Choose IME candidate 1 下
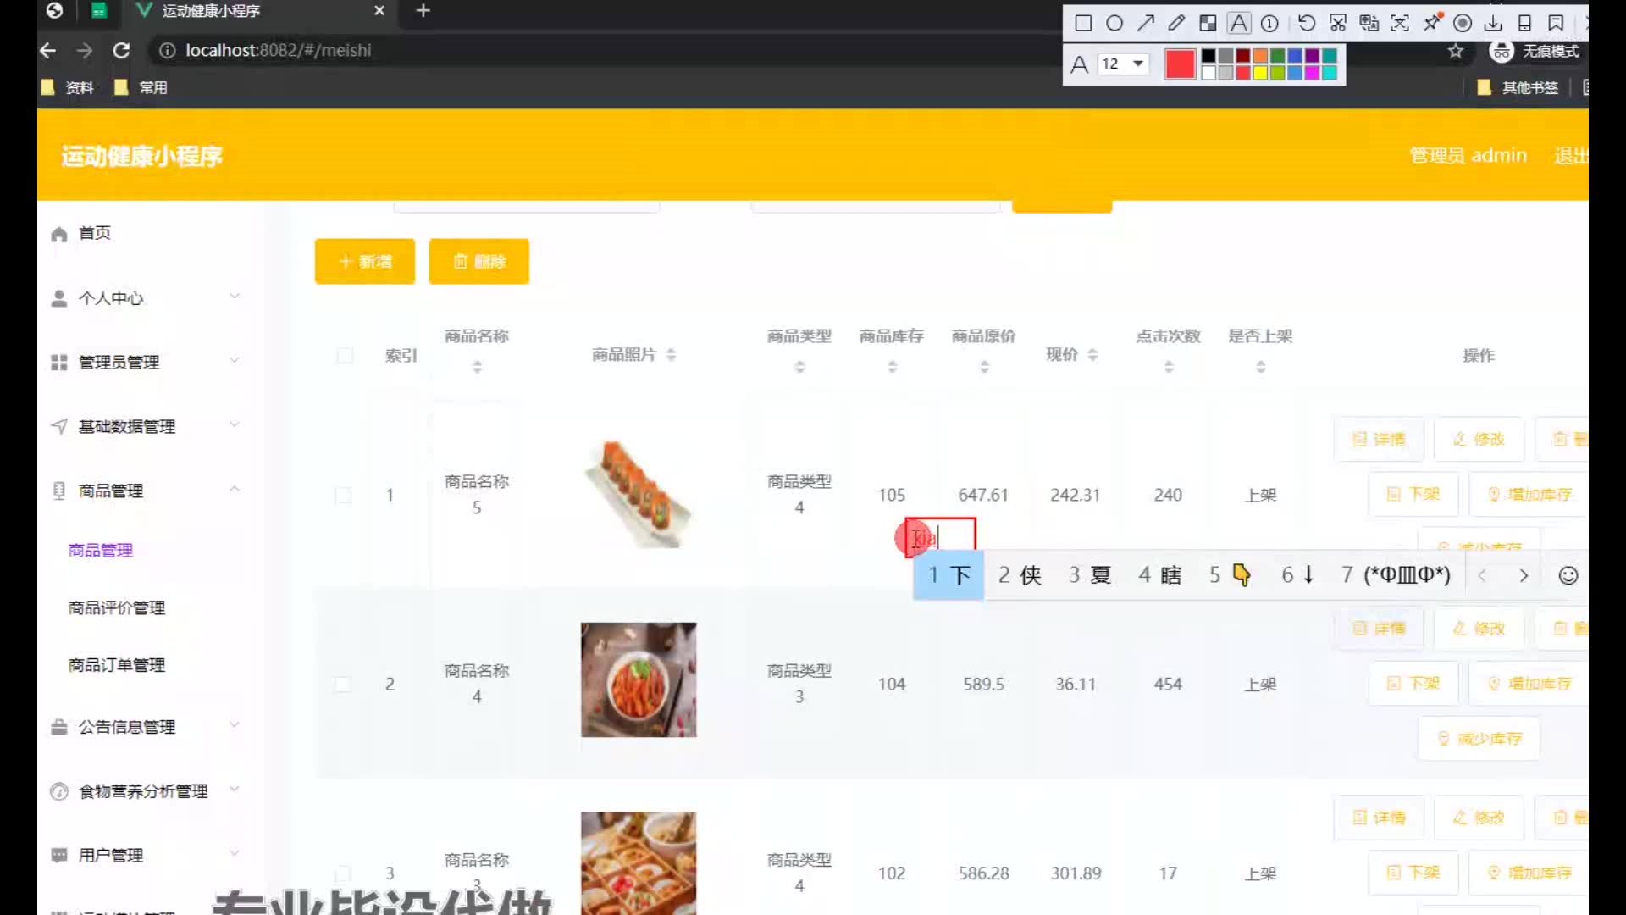Viewport: 1626px width, 915px height. click(x=948, y=575)
